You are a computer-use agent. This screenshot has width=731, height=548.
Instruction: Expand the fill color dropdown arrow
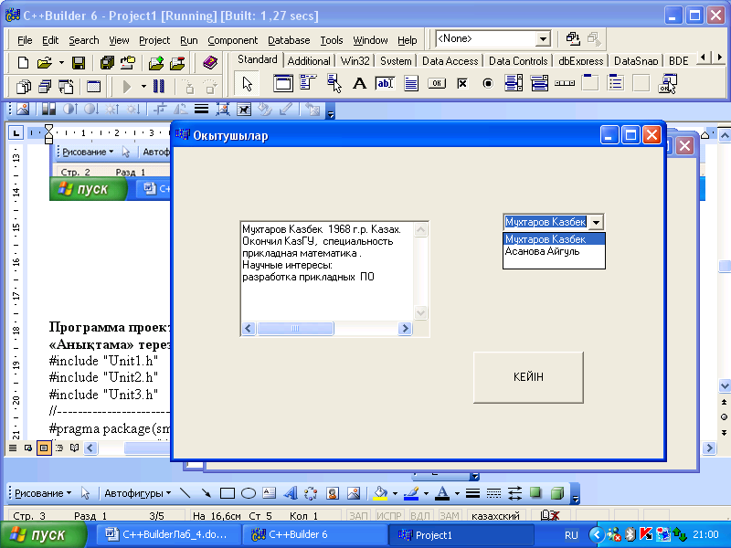[395, 493]
